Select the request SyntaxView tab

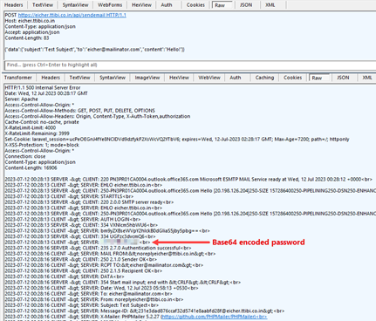pyautogui.click(x=76, y=5)
